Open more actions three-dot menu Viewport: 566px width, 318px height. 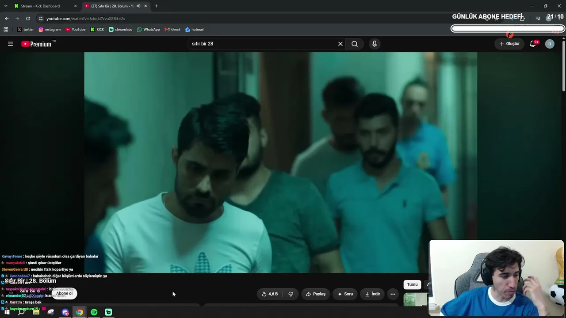pyautogui.click(x=393, y=294)
